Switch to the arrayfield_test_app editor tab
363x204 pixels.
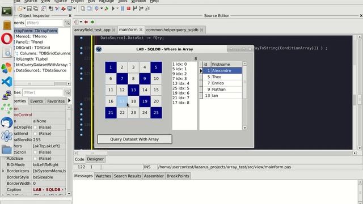92,30
